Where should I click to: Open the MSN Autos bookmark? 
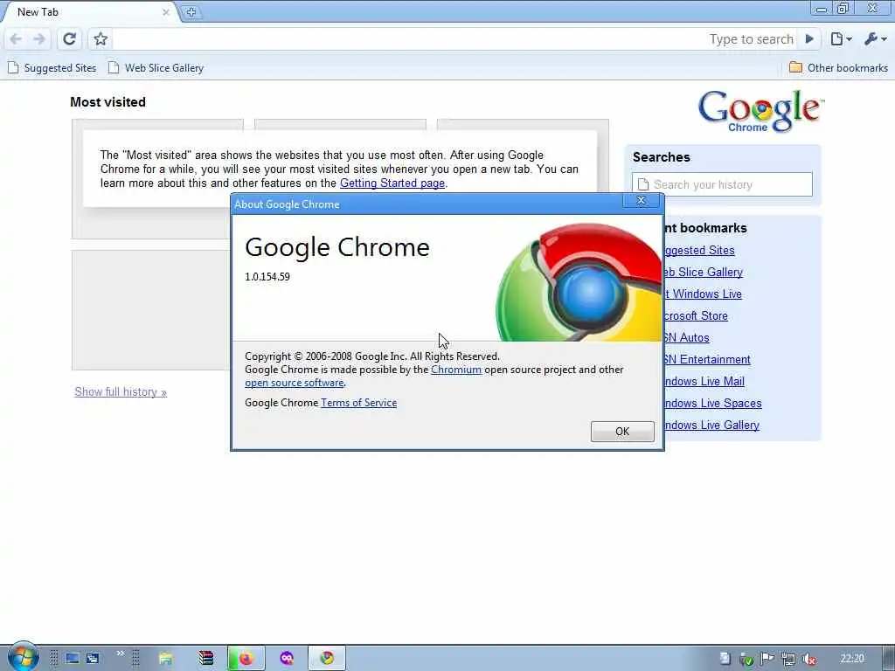(687, 338)
